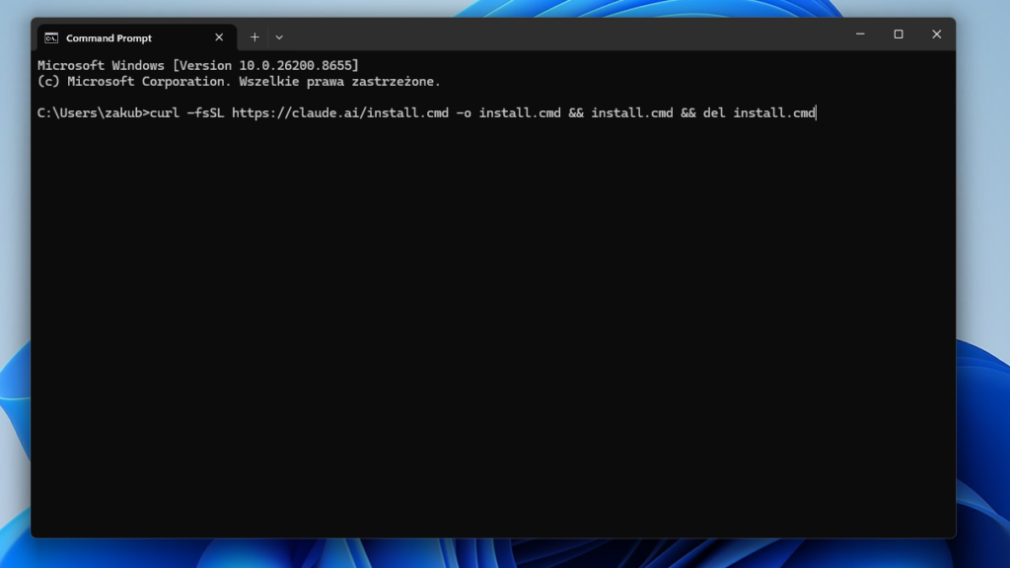Expand the new tab profile dropdown

(x=279, y=37)
